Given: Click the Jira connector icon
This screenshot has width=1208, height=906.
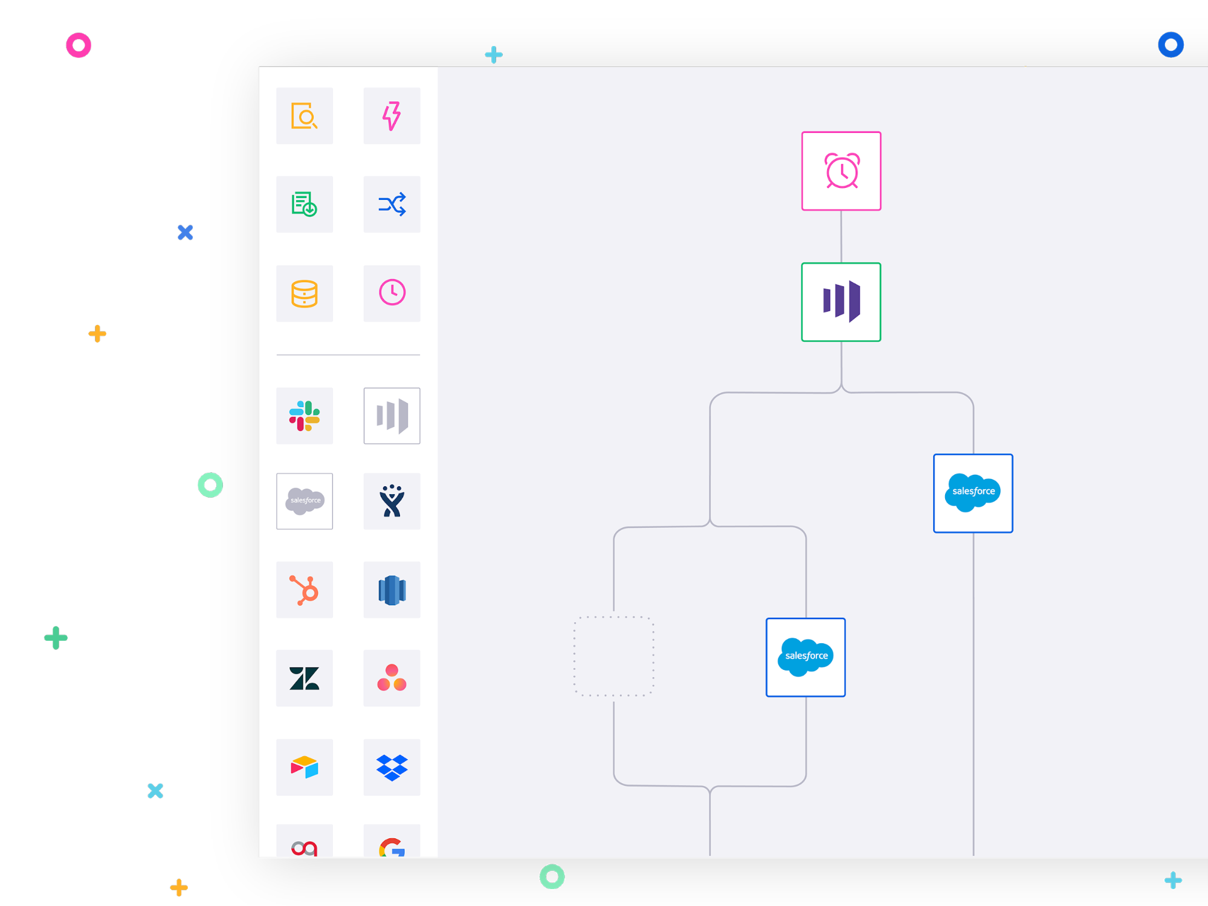Looking at the screenshot, I should 392,501.
